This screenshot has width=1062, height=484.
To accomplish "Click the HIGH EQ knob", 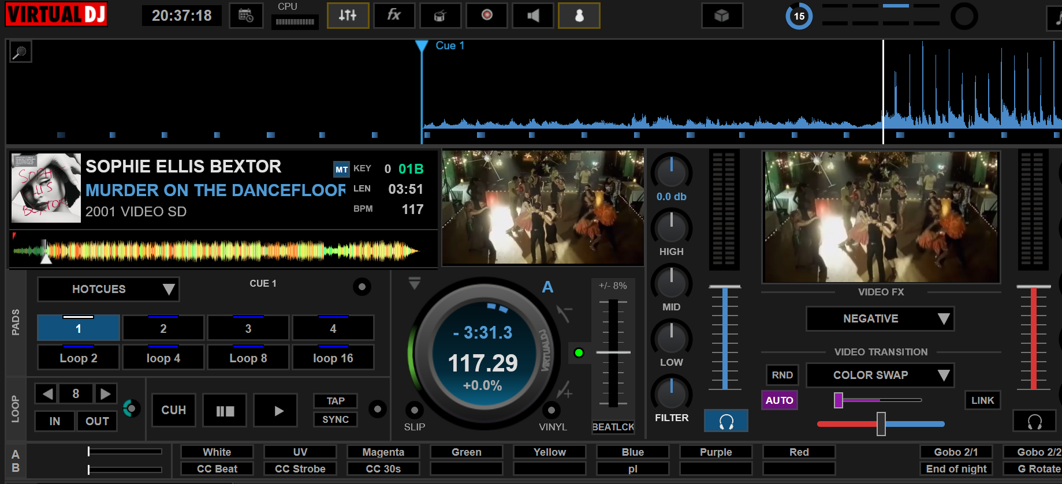I will click(x=671, y=227).
